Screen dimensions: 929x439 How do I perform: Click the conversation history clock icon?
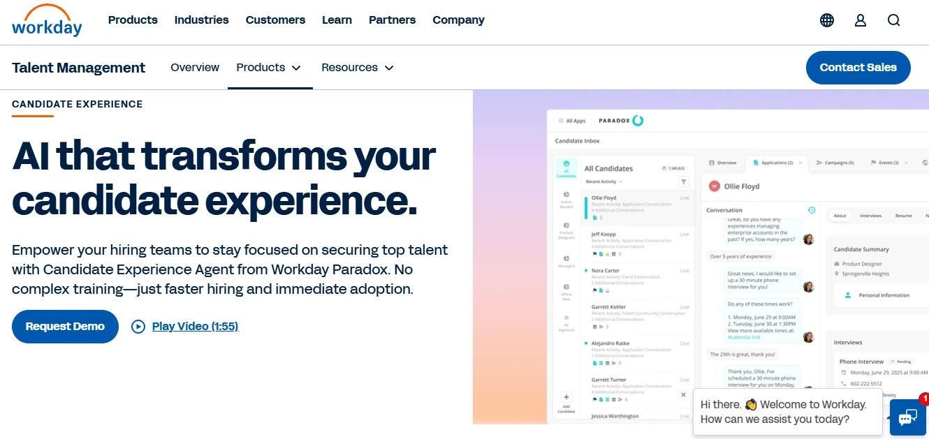point(812,209)
